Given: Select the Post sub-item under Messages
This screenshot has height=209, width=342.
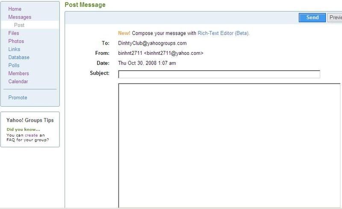Looking at the screenshot, I should pyautogui.click(x=19, y=25).
